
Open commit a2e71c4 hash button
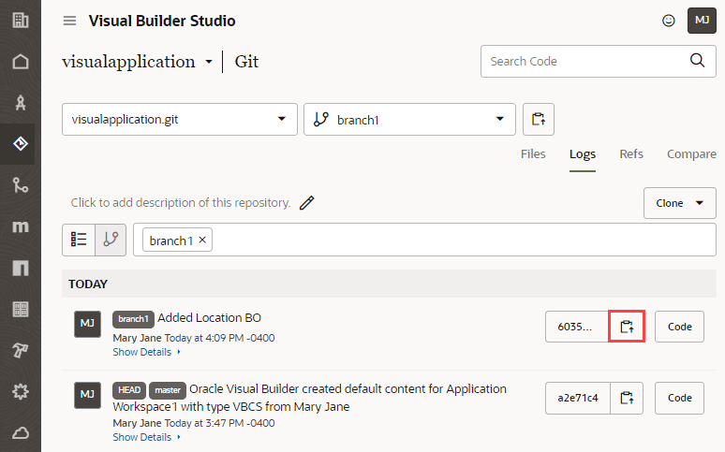578,398
